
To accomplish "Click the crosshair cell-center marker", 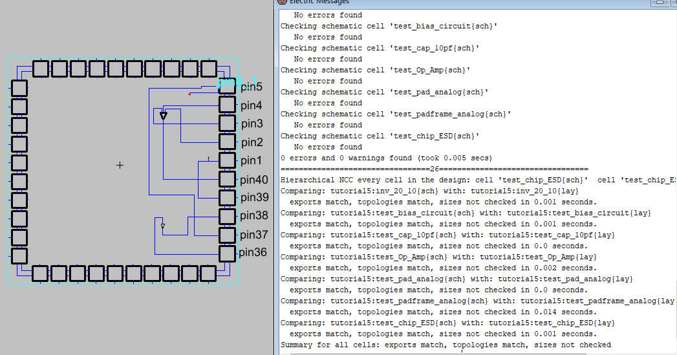I will [120, 166].
